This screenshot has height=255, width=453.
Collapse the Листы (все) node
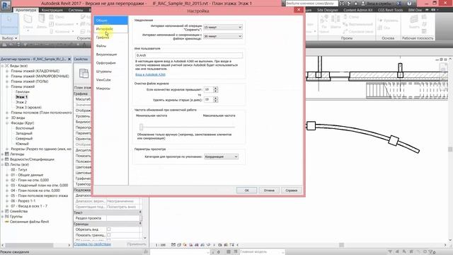(3, 164)
